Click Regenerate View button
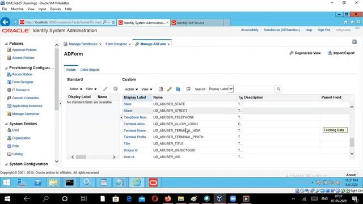This screenshot has width=363, height=204. (305, 53)
